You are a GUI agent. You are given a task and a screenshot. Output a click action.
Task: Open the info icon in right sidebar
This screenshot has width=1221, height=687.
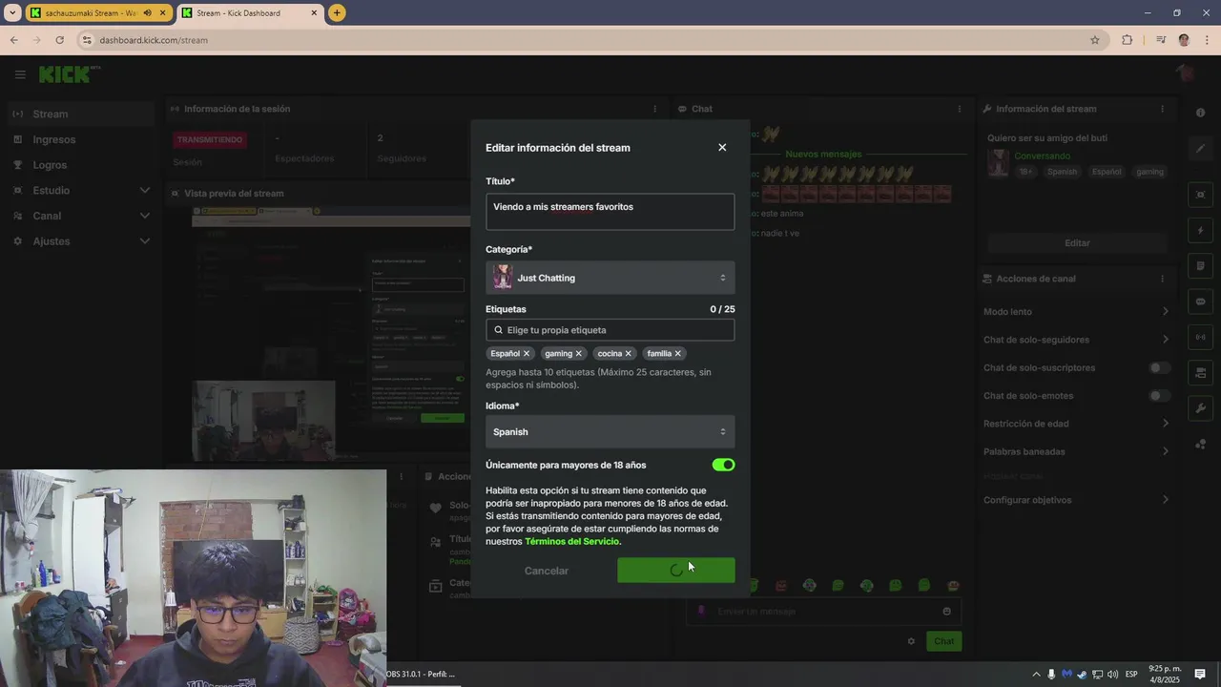point(1200,113)
